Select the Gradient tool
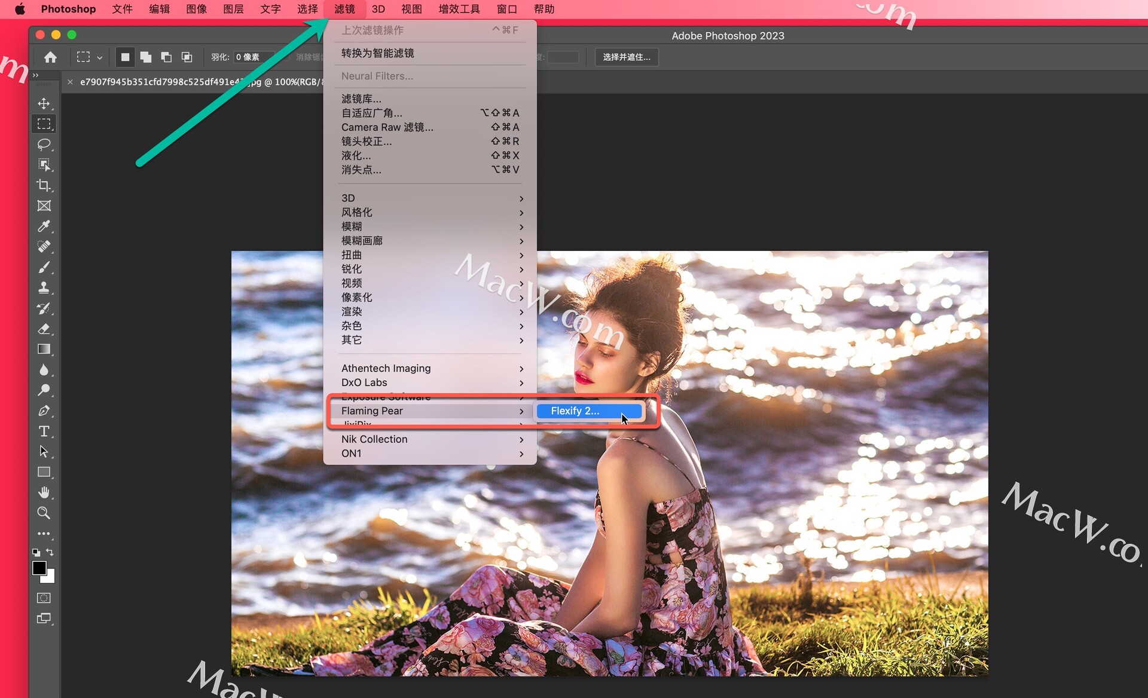This screenshot has height=698, width=1148. [44, 349]
